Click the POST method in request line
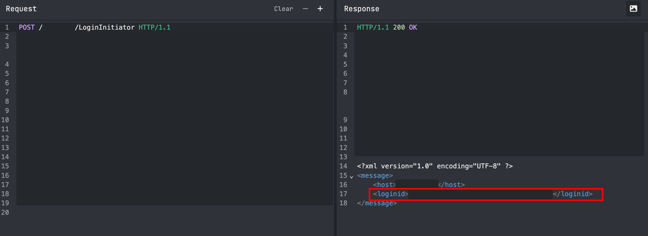Image resolution: width=648 pixels, height=236 pixels. click(x=27, y=28)
